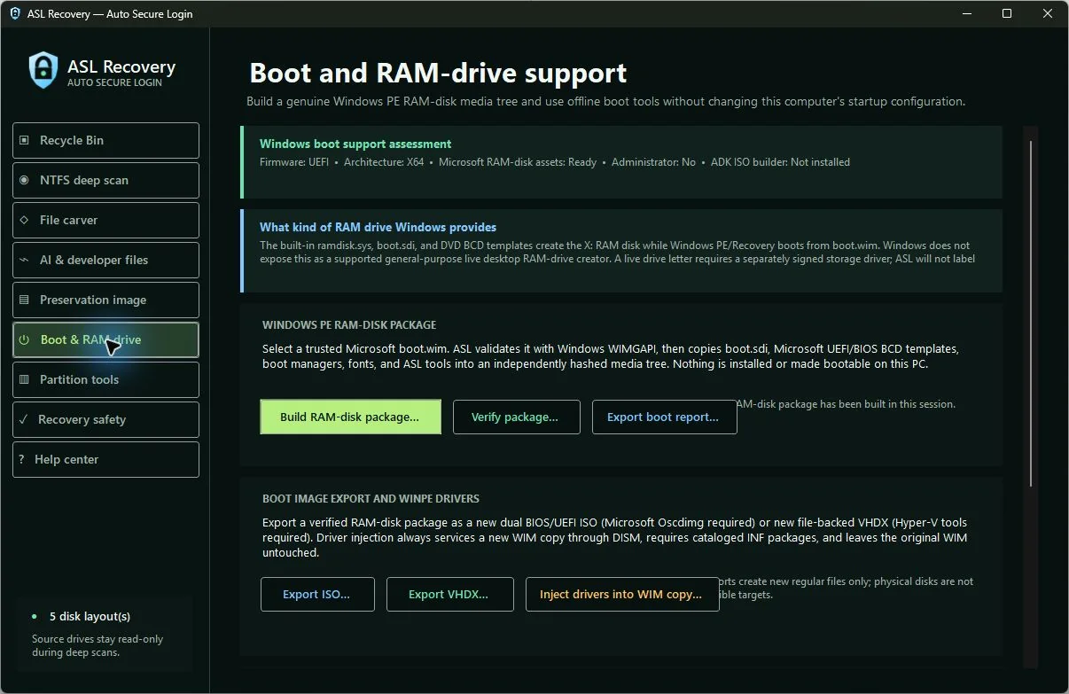
Task: Click the Architecture: X64 text
Action: click(384, 162)
